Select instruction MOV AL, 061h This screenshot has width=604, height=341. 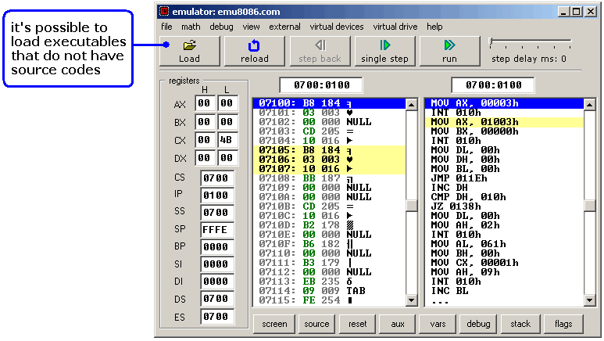click(x=504, y=244)
